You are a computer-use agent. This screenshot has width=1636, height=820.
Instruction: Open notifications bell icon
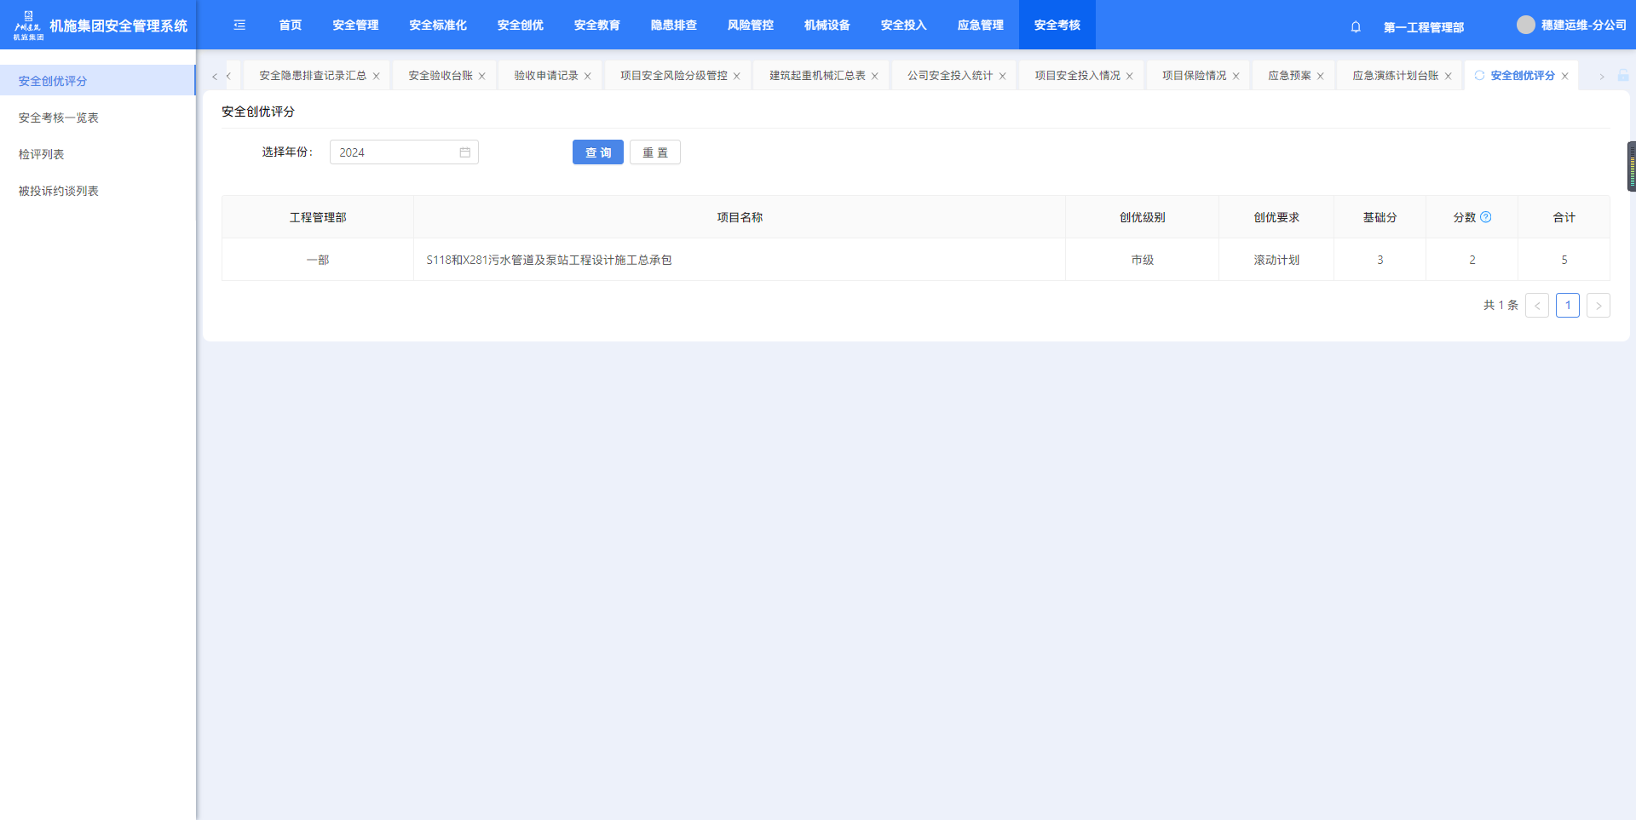[1356, 27]
